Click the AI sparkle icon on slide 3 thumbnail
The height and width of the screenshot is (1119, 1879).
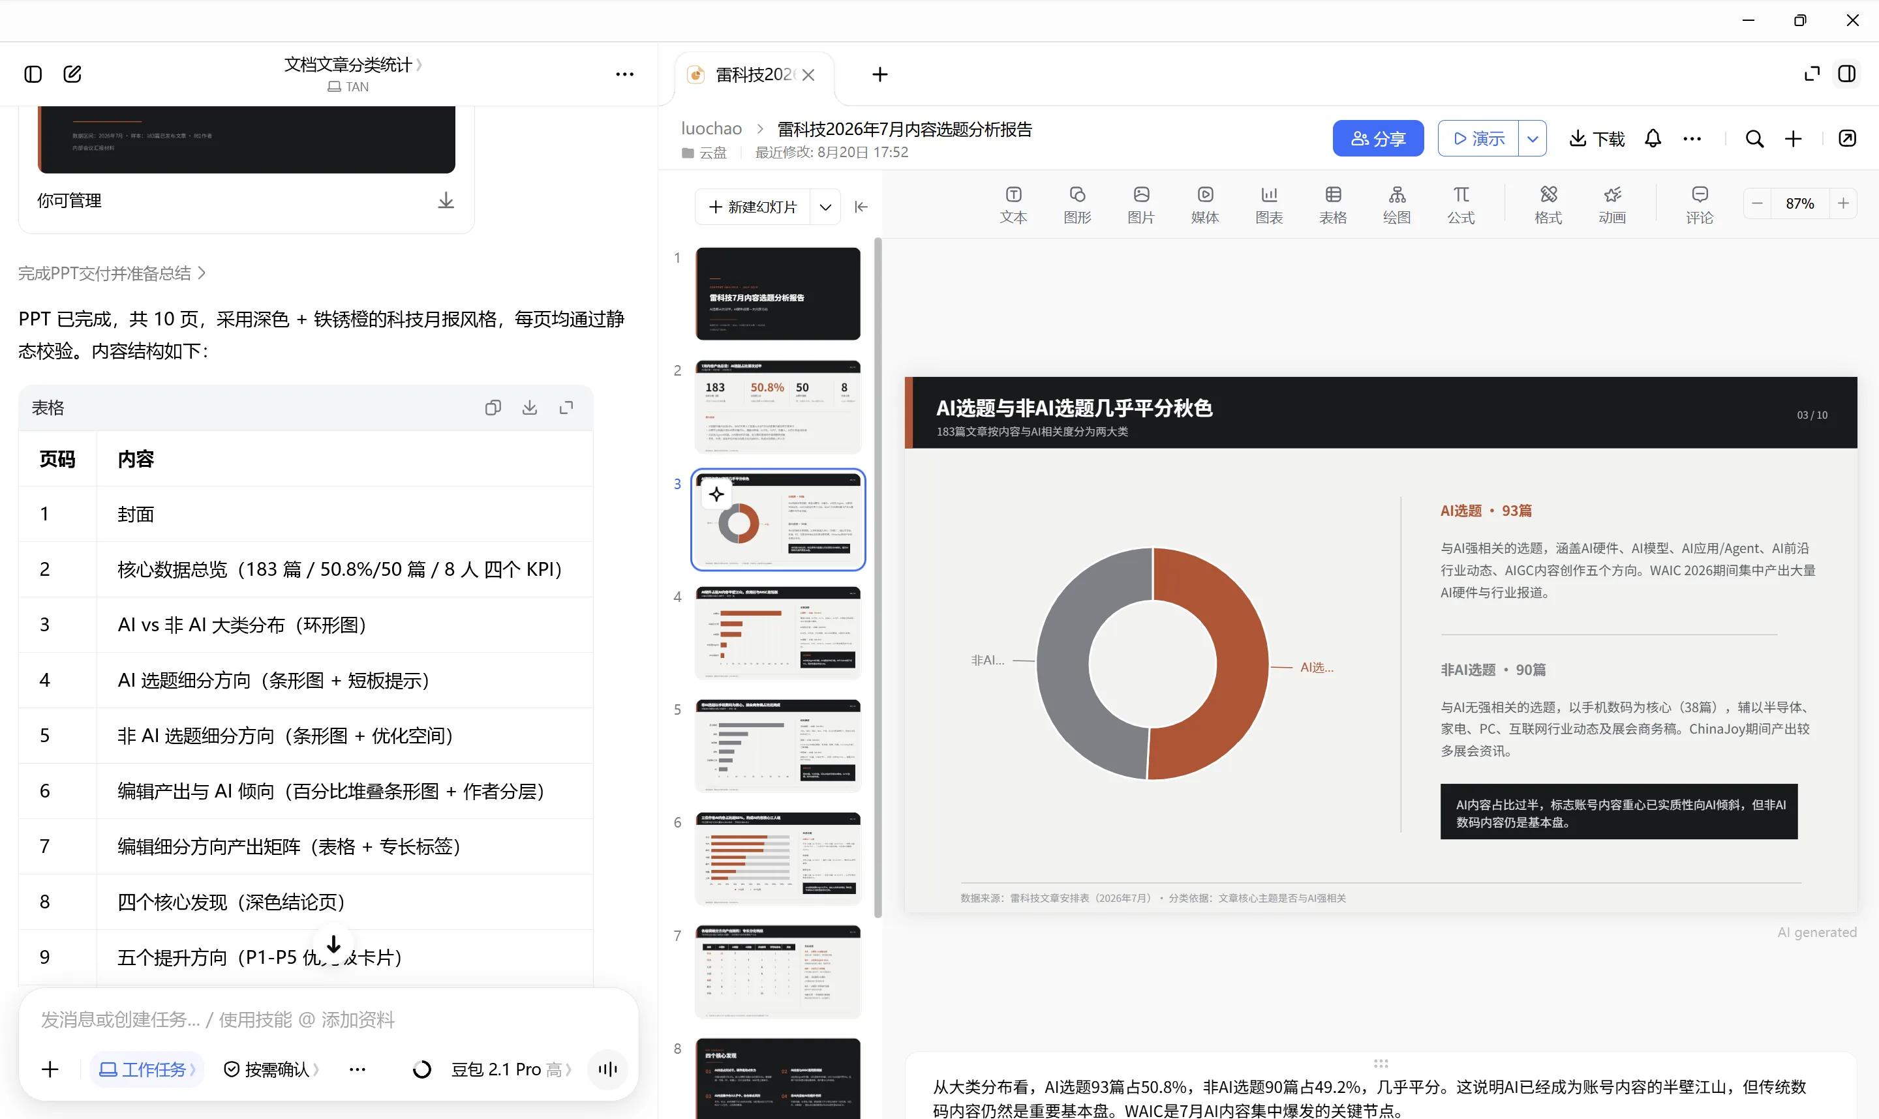point(716,495)
